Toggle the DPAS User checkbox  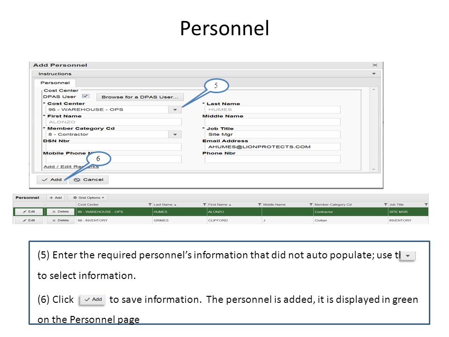coord(85,96)
